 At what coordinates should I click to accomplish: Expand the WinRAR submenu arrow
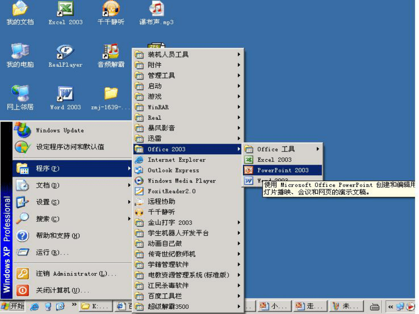[239, 107]
